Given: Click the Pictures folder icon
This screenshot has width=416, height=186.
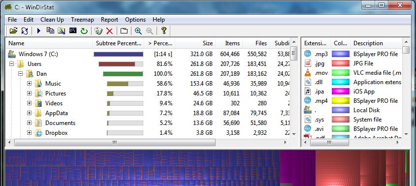Looking at the screenshot, I should 38,93.
